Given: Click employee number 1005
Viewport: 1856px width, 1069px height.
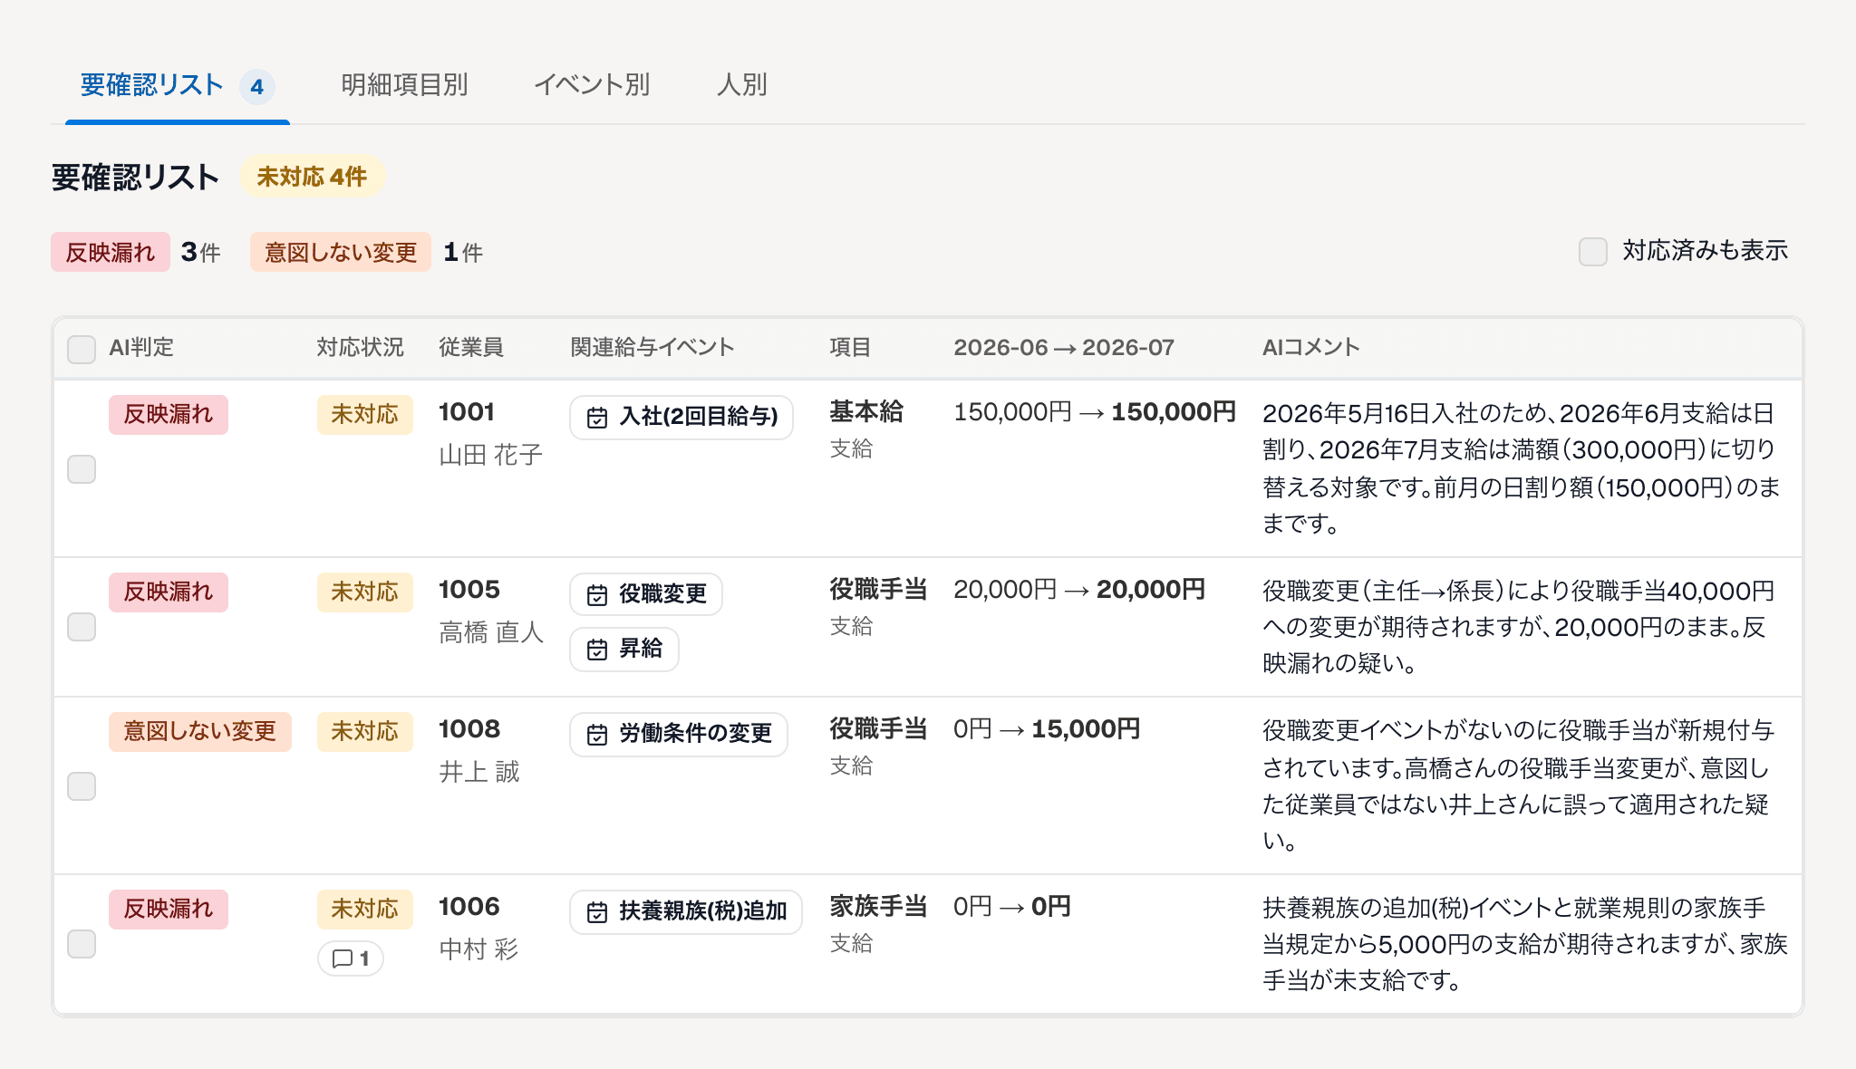Looking at the screenshot, I should pos(469,590).
